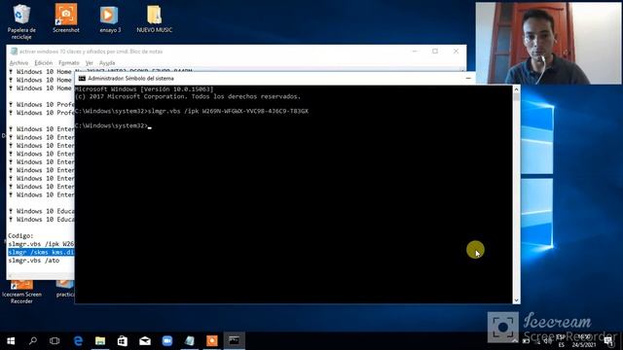Open the Mail app from the taskbar
623x350 pixels.
[145, 340]
